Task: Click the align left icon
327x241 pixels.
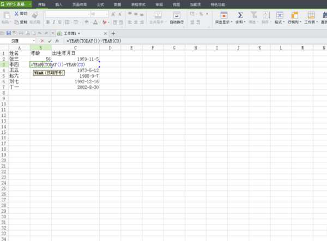Action: 130,22
